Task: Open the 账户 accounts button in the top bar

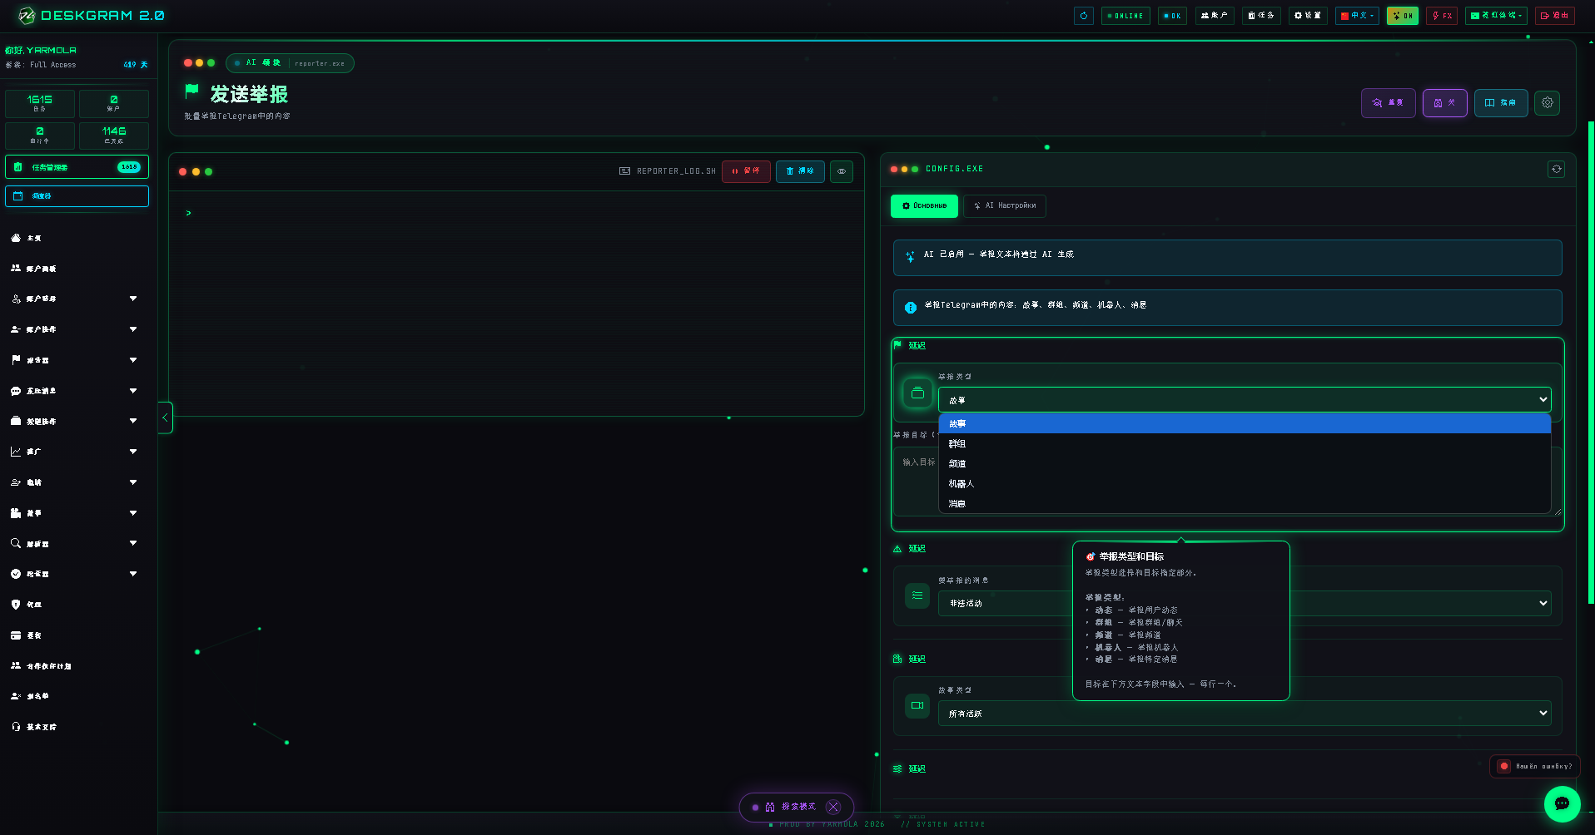Action: coord(1215,16)
